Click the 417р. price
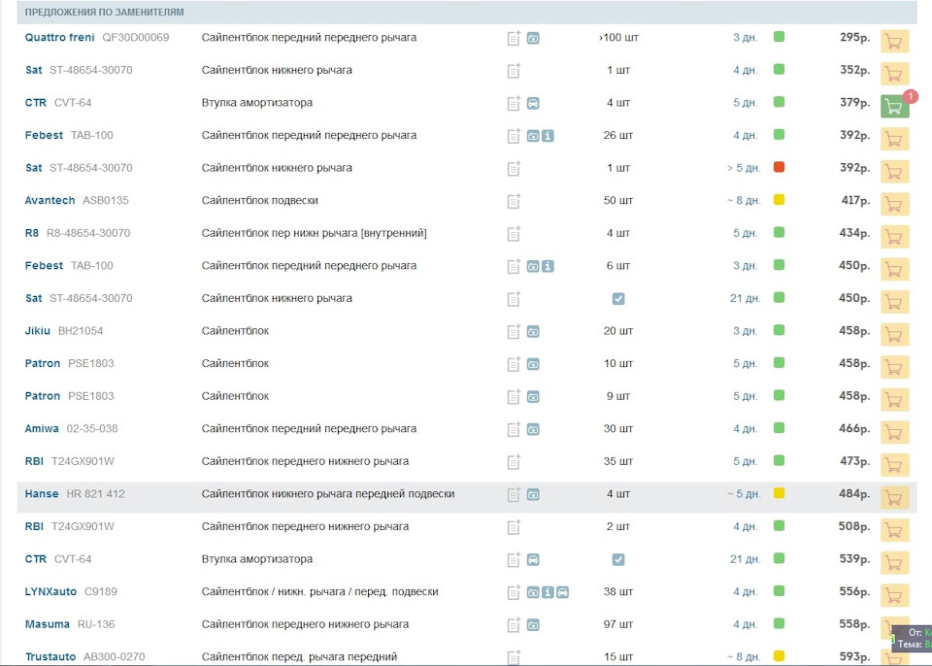Image resolution: width=932 pixels, height=666 pixels. tap(855, 200)
